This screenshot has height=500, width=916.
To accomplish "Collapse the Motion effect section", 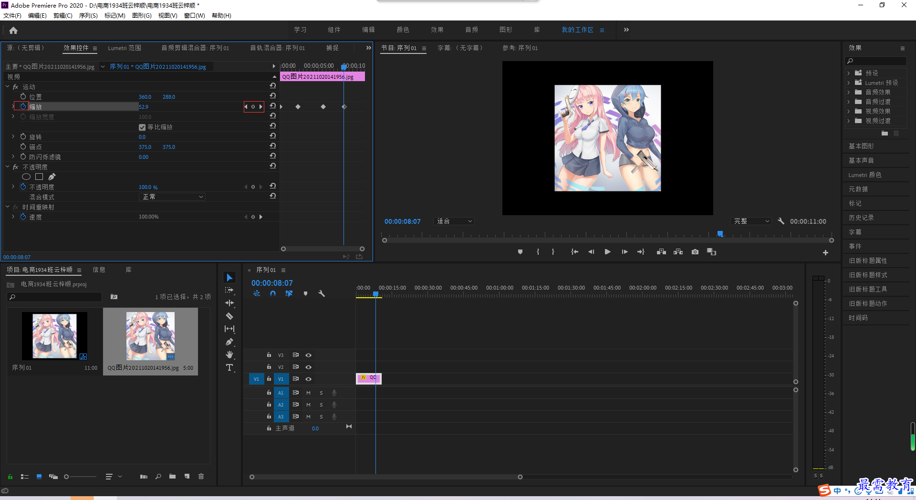I will pos(8,86).
